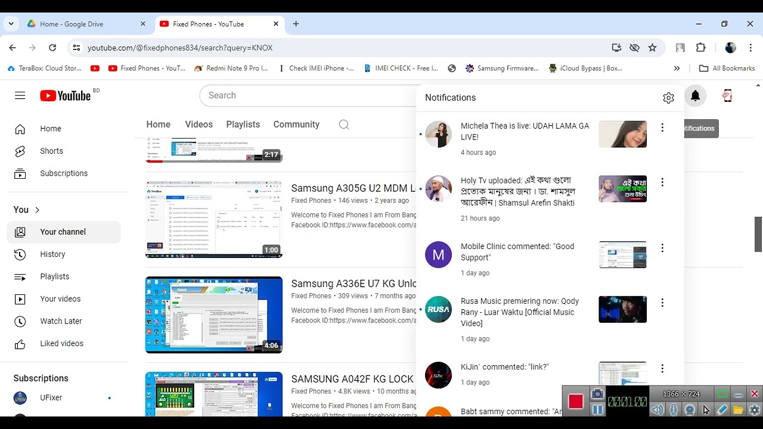Open options for Michela Thea notification
763x429 pixels.
pos(662,128)
